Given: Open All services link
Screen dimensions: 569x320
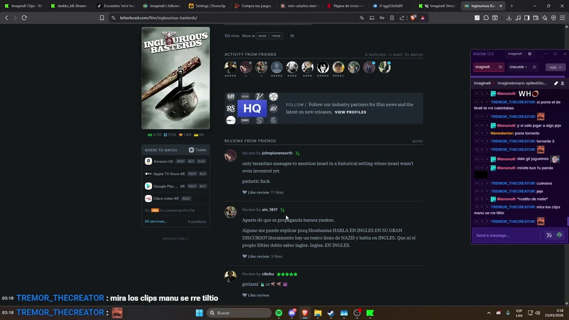Looking at the screenshot, I should (x=155, y=221).
